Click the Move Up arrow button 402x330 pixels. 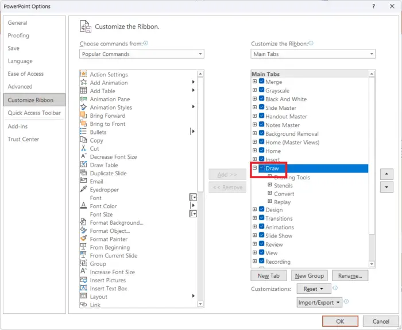click(386, 174)
